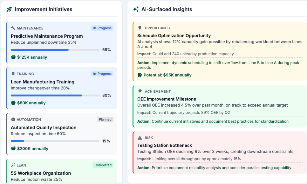Click the 240 units/day impact line
The width and height of the screenshot is (307, 184).
[185, 54]
